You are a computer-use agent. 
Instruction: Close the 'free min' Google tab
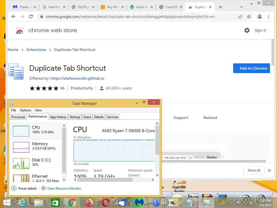point(64,7)
